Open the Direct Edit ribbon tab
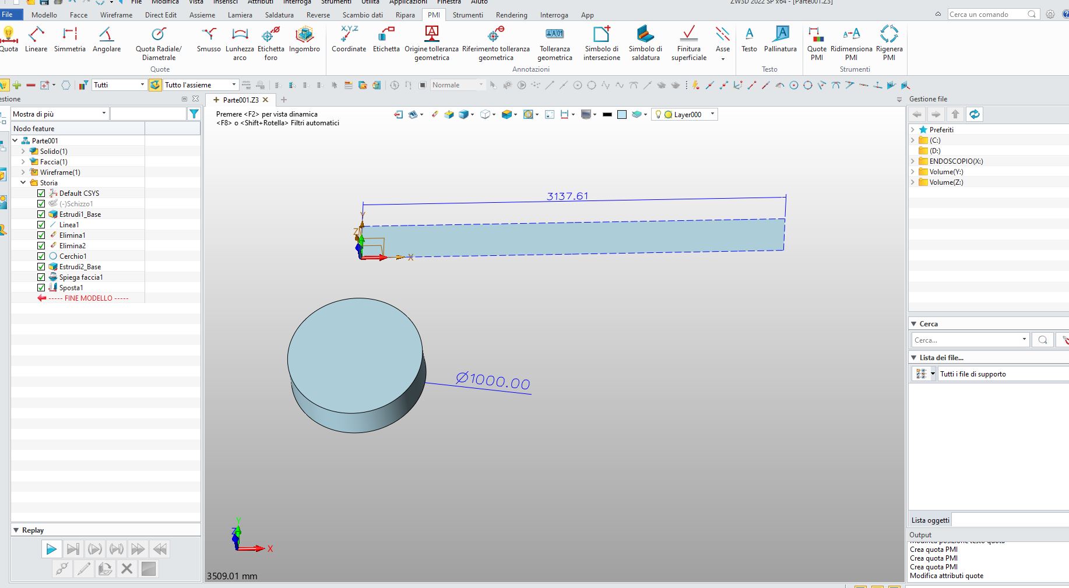The image size is (1069, 588). click(x=161, y=15)
